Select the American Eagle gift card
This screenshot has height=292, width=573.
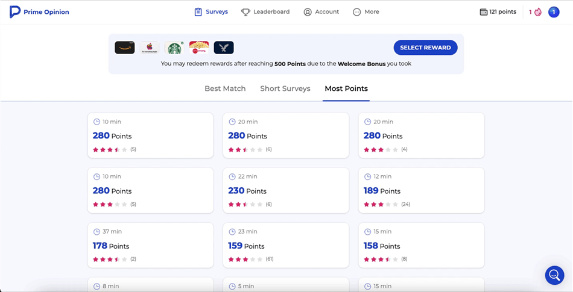pyautogui.click(x=224, y=48)
